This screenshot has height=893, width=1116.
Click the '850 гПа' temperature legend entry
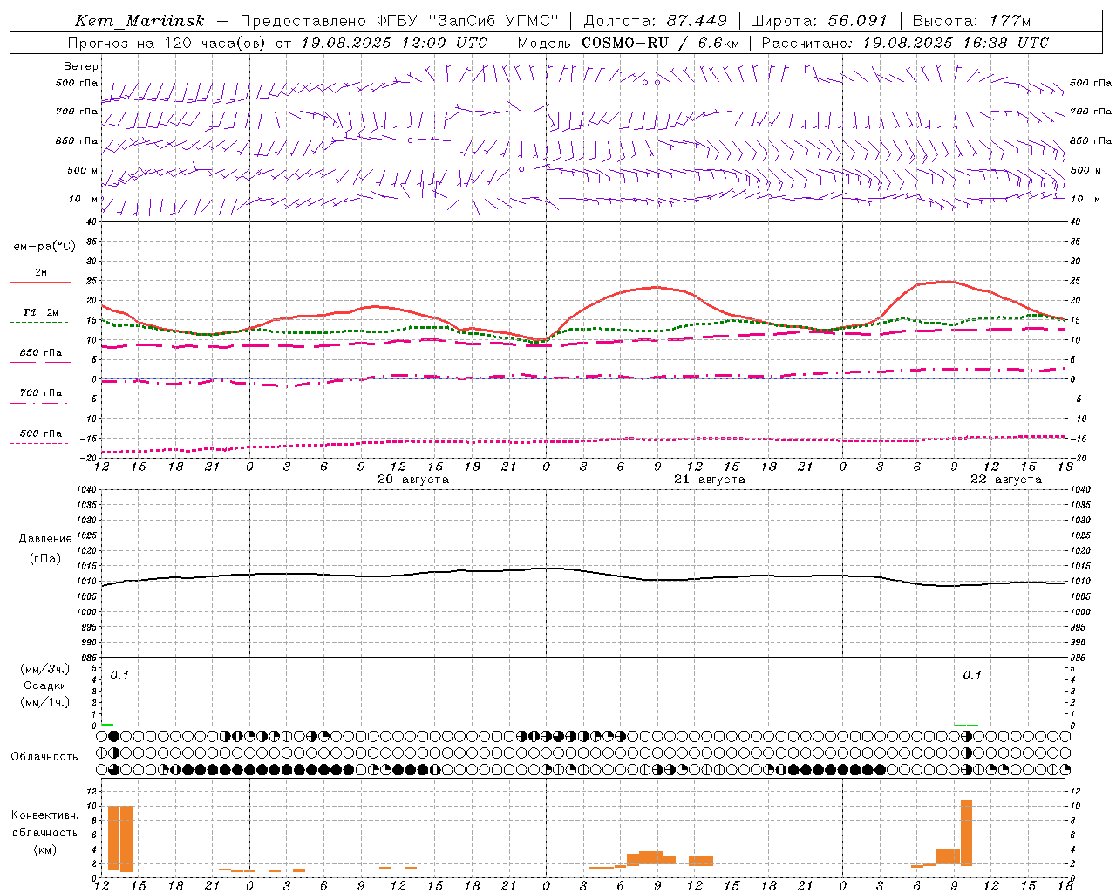click(41, 352)
